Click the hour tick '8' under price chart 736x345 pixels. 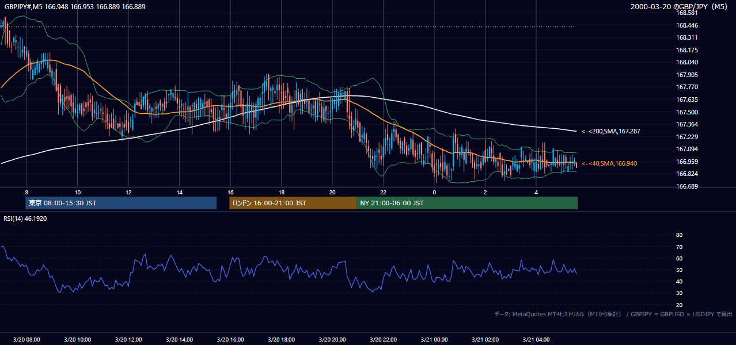pos(26,192)
